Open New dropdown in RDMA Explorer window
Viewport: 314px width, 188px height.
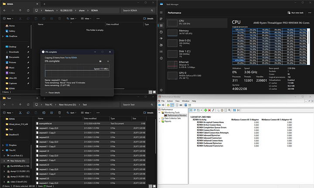point(8,19)
